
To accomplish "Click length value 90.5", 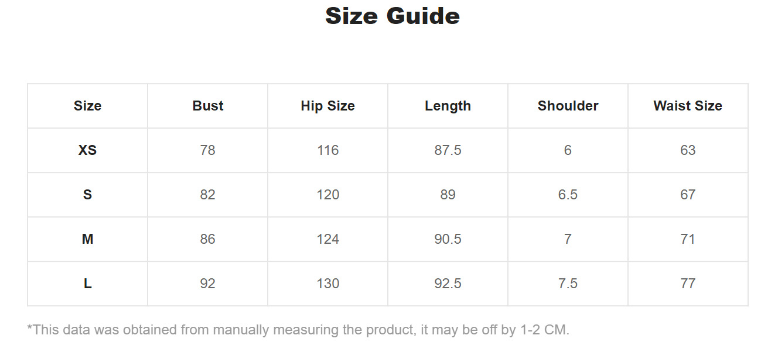I will tap(448, 239).
